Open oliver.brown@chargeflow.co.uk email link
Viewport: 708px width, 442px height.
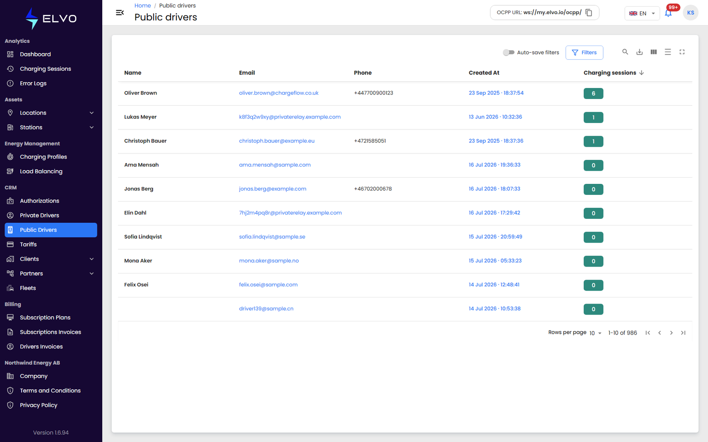point(279,93)
